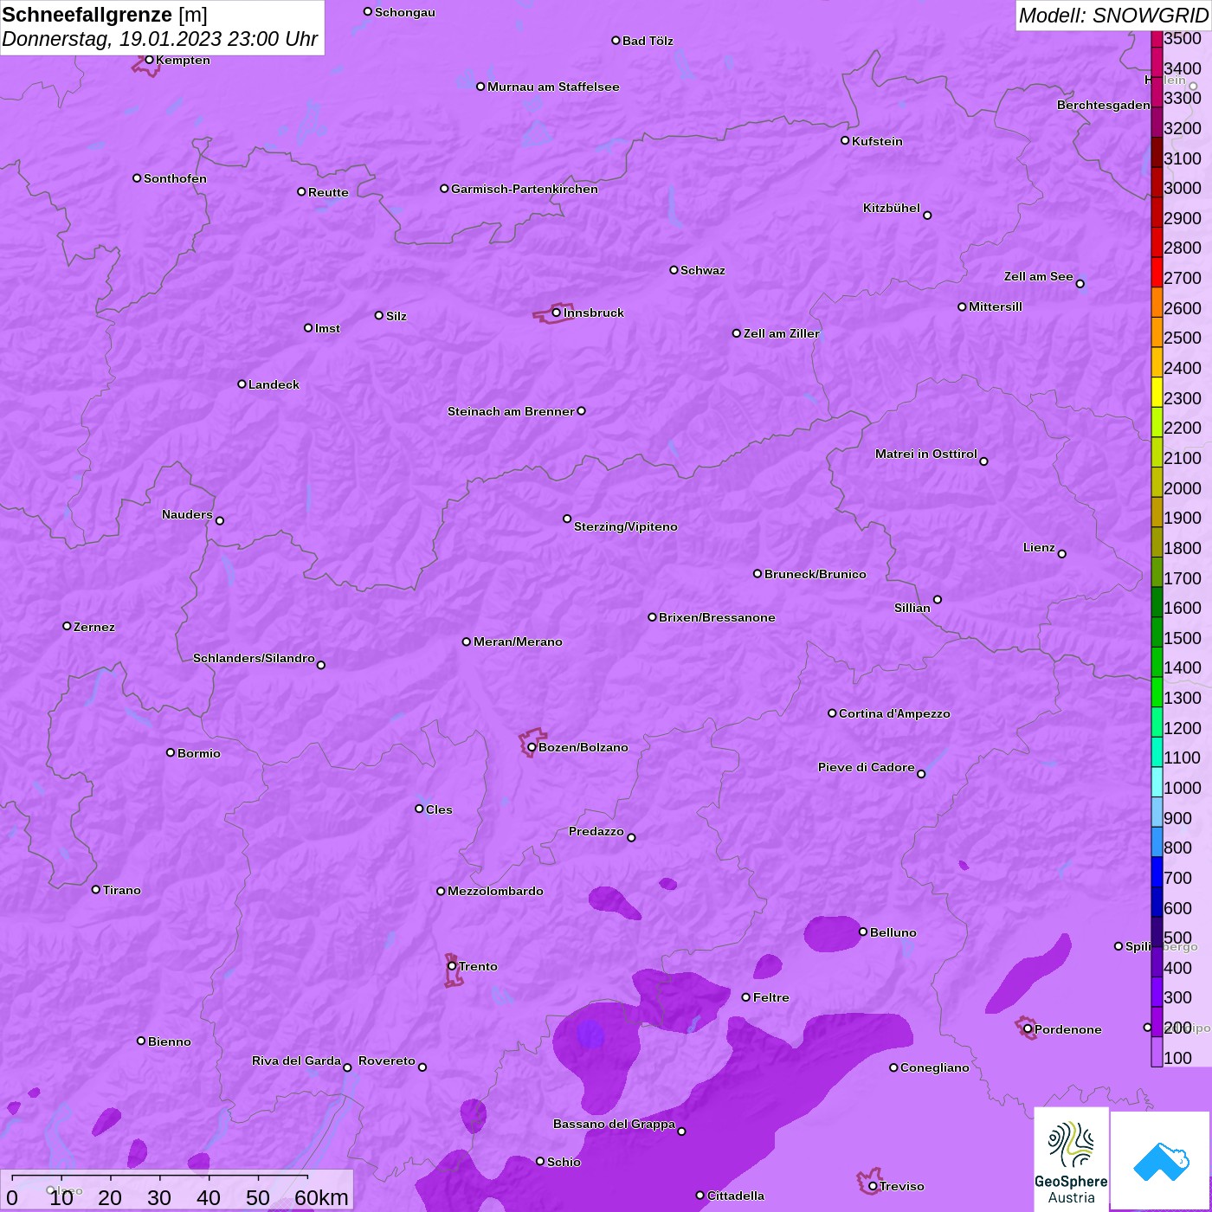Click the "Riva del Garda" label

tap(296, 1060)
